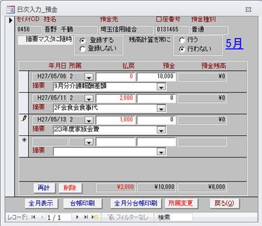Open the 5月 month link

pyautogui.click(x=234, y=44)
